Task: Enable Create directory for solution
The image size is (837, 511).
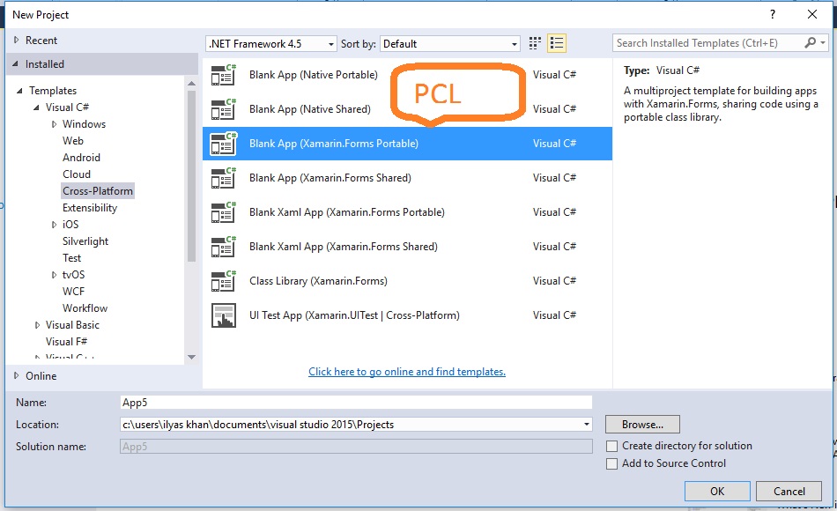Action: [x=612, y=446]
